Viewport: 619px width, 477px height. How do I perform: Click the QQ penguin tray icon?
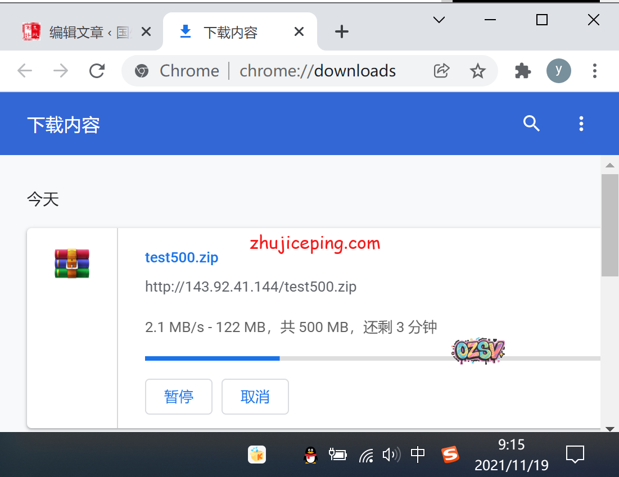click(x=310, y=455)
